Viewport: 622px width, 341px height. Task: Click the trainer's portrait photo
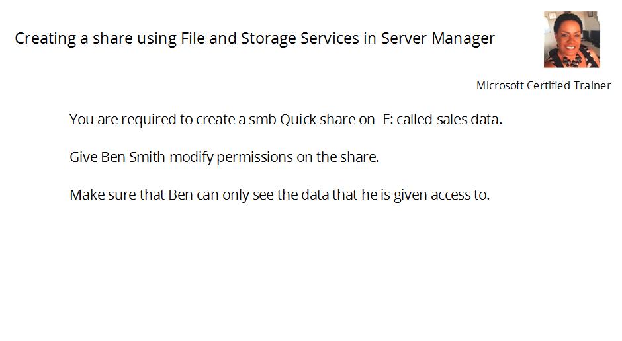pyautogui.click(x=572, y=39)
